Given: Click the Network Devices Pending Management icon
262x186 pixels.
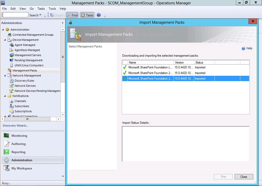Looking at the screenshot, I should [x=11, y=91].
